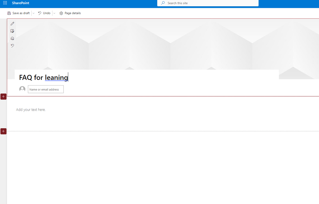Click the reset to default image icon

(x=12, y=46)
